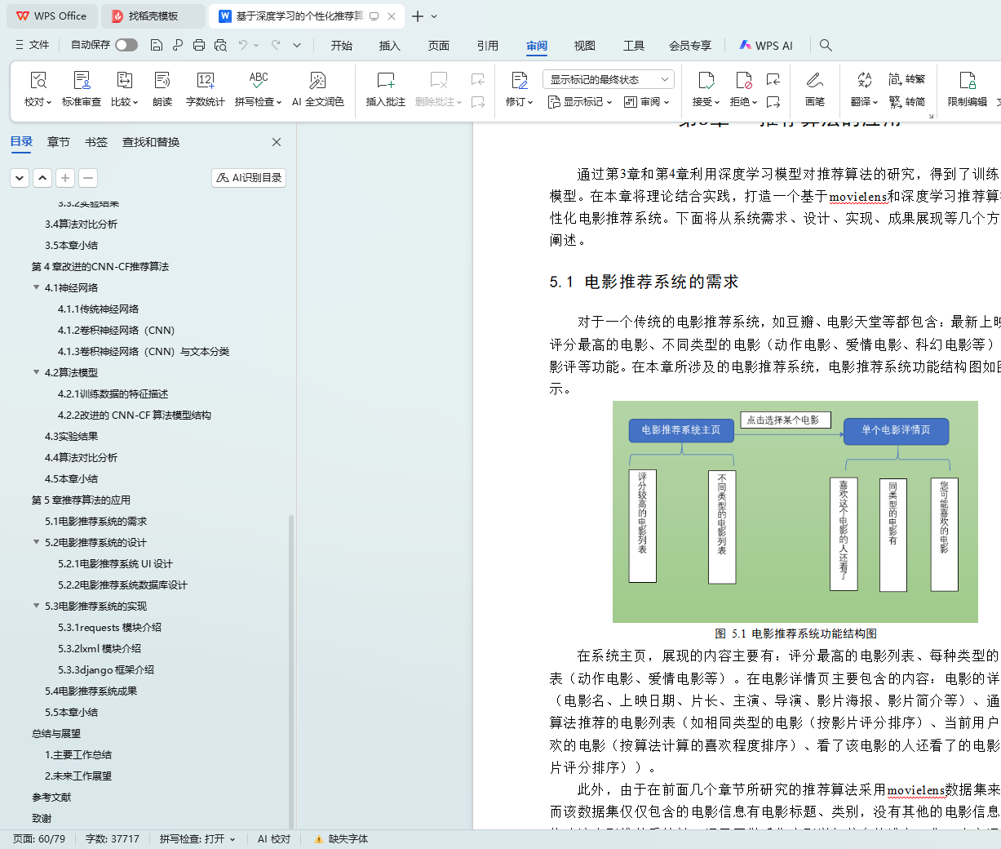Image resolution: width=1001 pixels, height=849 pixels.
Task: Click the search magnifier icon
Action: 826,45
